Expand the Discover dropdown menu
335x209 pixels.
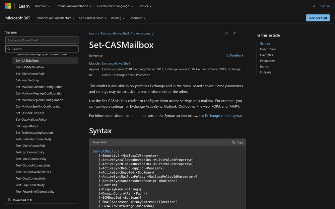[x=43, y=6]
